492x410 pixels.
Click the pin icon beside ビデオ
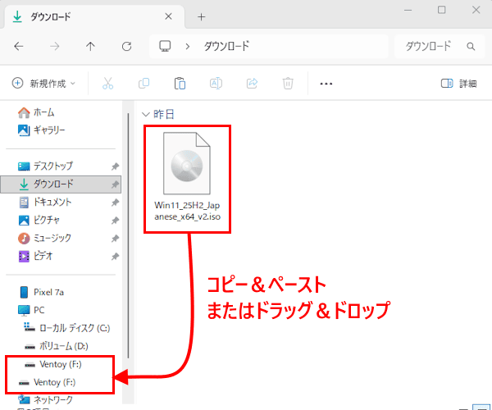tap(115, 257)
